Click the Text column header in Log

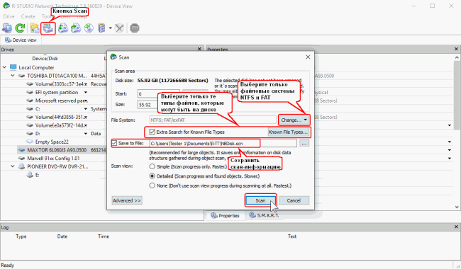pyautogui.click(x=292, y=236)
